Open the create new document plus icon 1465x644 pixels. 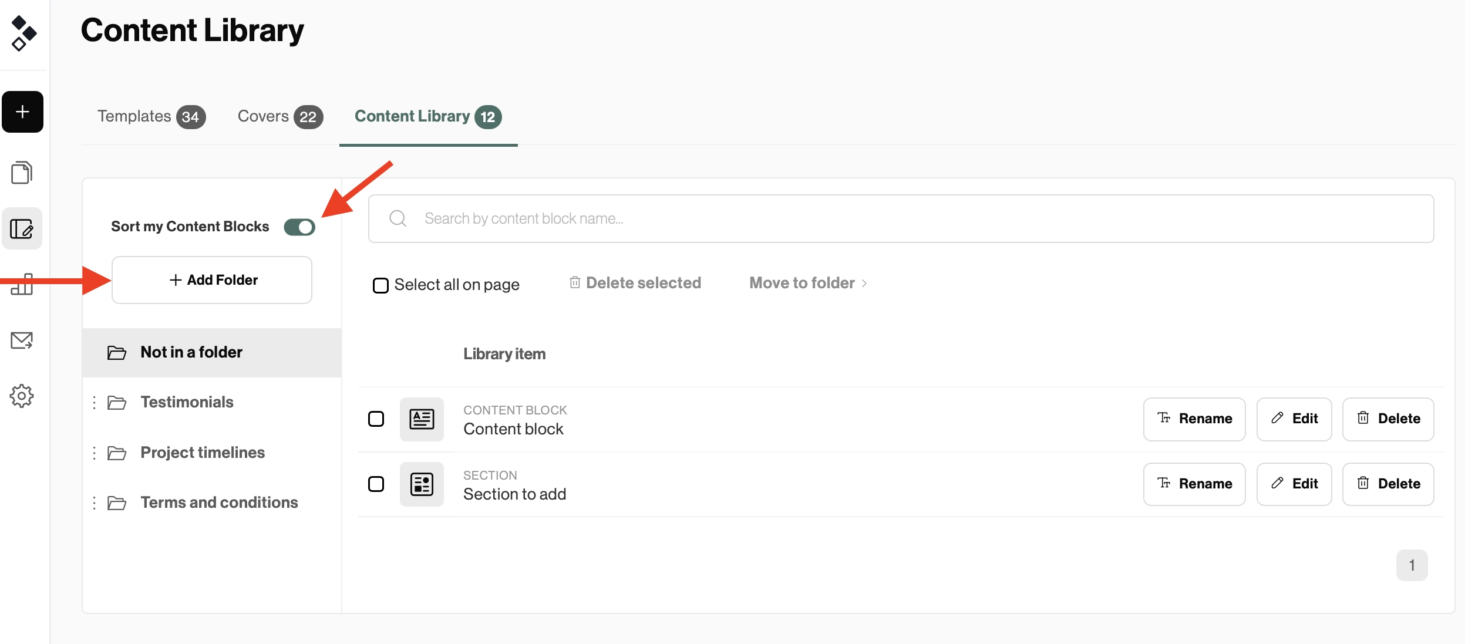tap(22, 112)
